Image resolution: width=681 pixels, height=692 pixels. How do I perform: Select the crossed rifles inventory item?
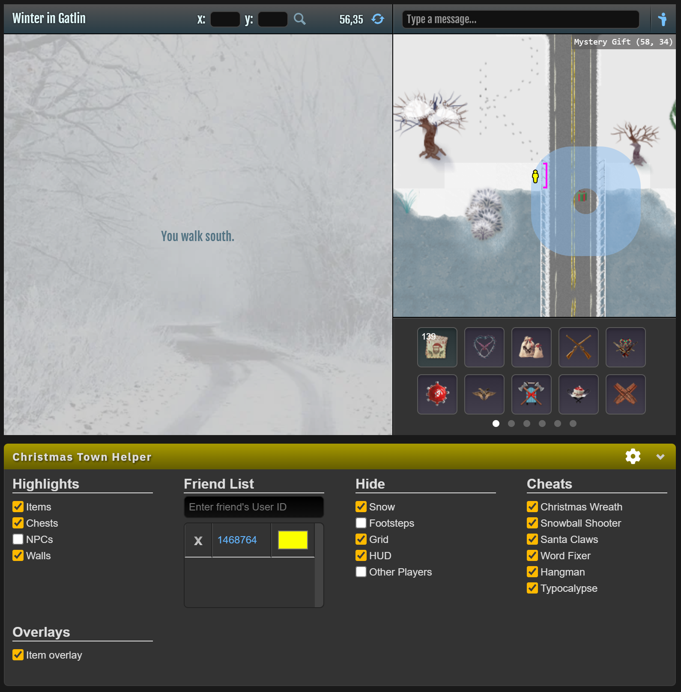click(x=578, y=347)
